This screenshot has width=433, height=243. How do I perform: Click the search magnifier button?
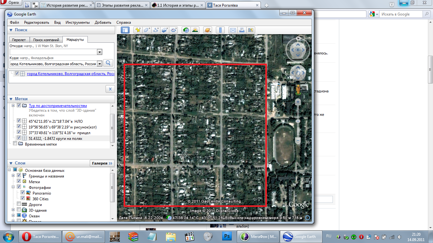coord(108,63)
